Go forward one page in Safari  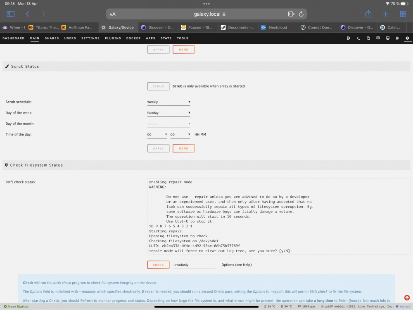point(43,14)
